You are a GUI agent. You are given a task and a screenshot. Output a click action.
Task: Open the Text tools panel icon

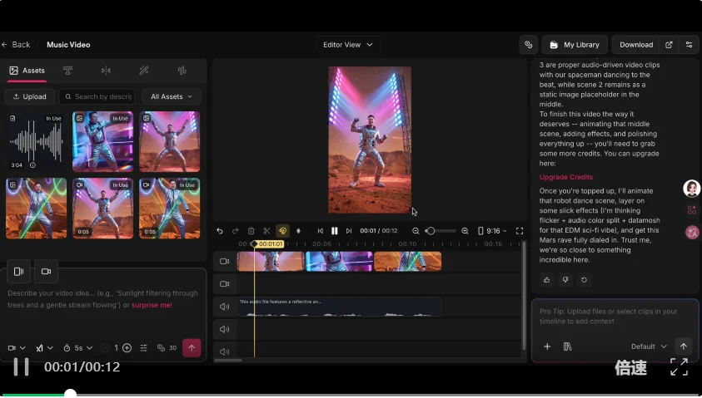(x=67, y=71)
